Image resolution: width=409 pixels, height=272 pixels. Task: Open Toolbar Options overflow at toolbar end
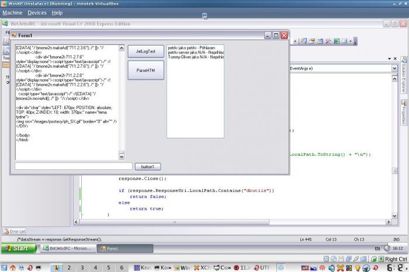[x=355, y=41]
